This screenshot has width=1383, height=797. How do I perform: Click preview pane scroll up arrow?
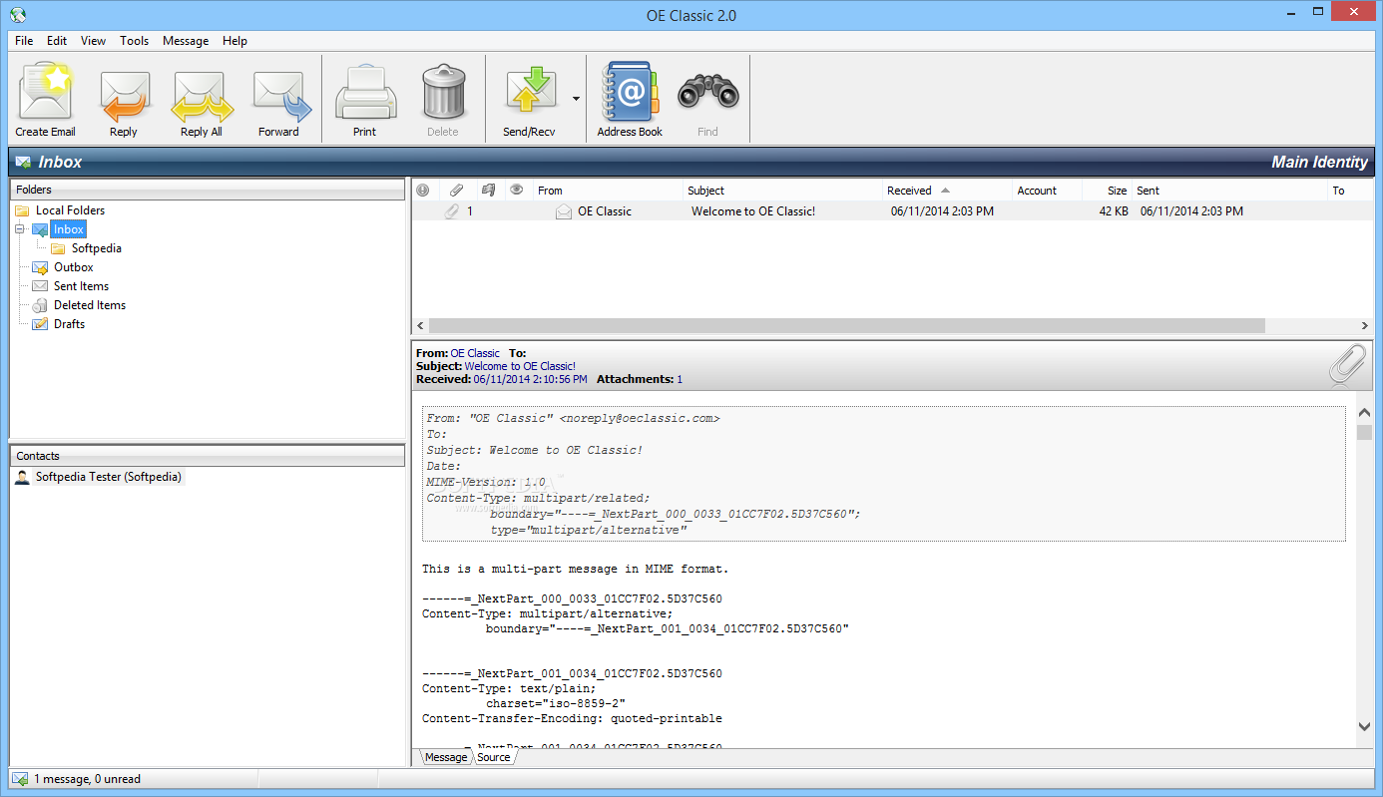(x=1364, y=410)
